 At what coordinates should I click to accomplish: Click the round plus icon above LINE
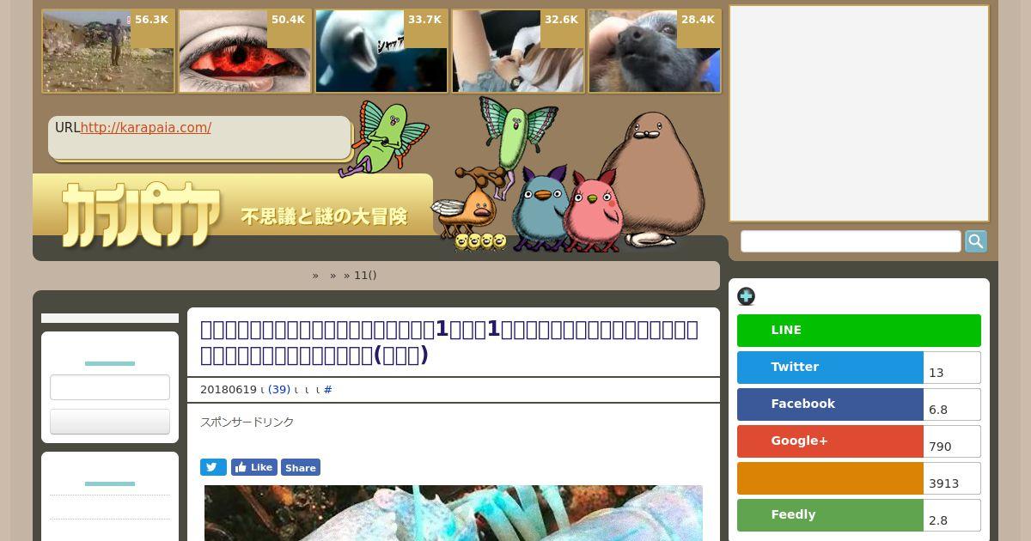click(746, 296)
